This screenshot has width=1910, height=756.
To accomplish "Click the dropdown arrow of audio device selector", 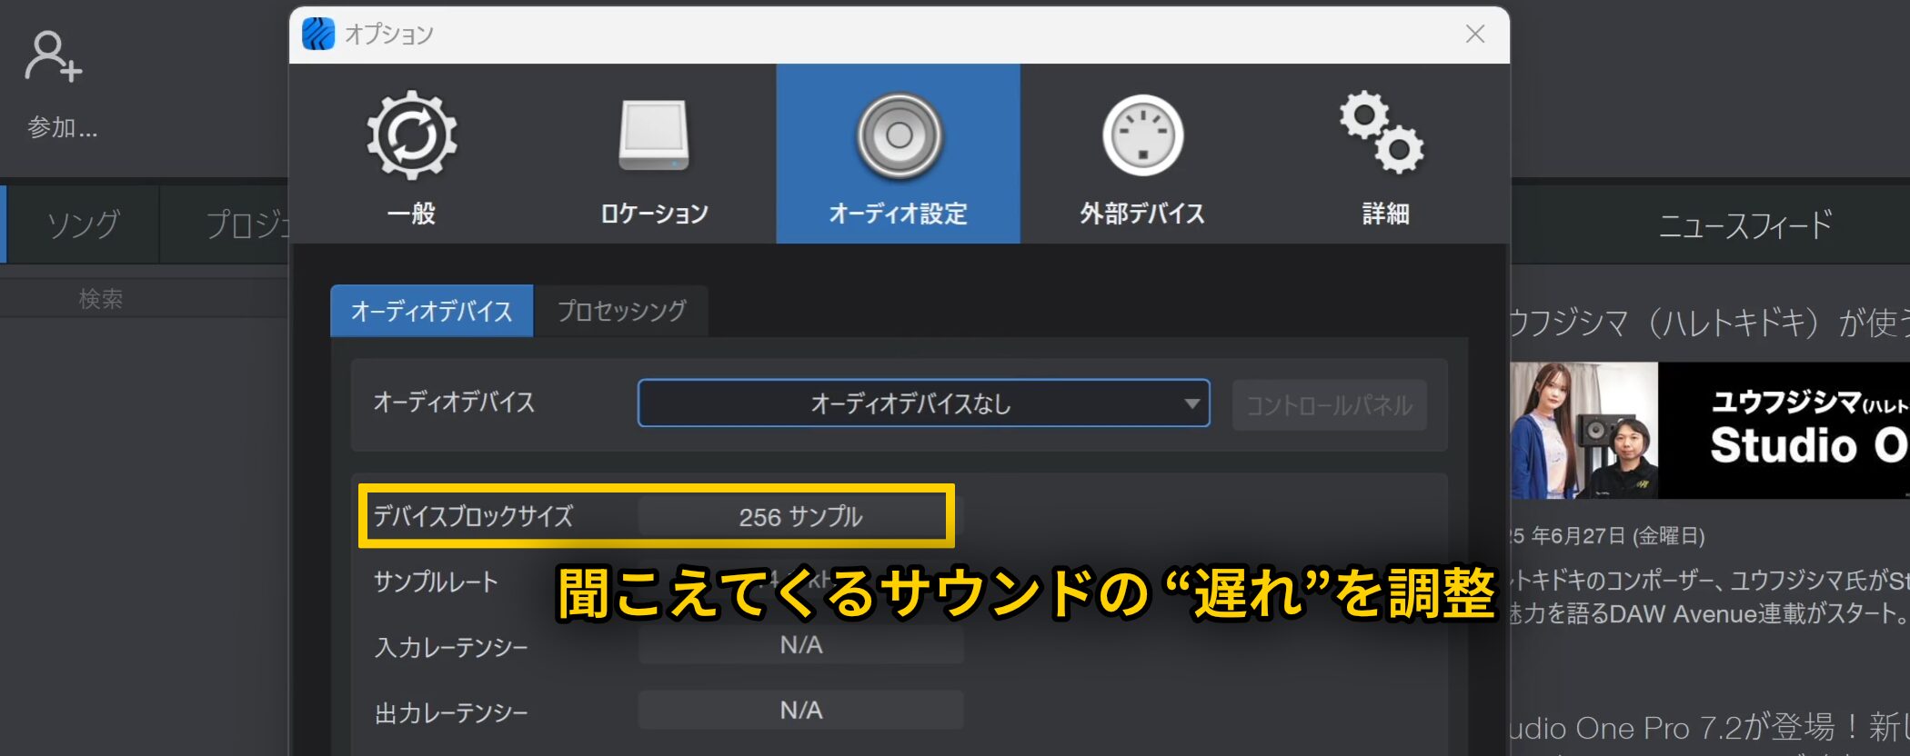I will 1191,403.
